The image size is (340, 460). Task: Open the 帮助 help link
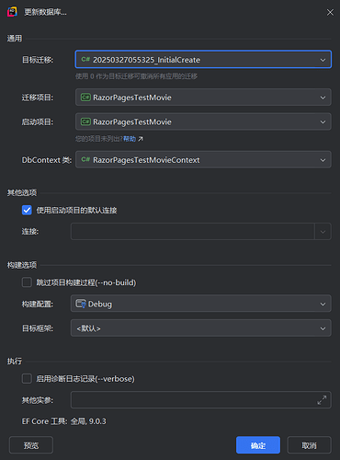click(130, 139)
